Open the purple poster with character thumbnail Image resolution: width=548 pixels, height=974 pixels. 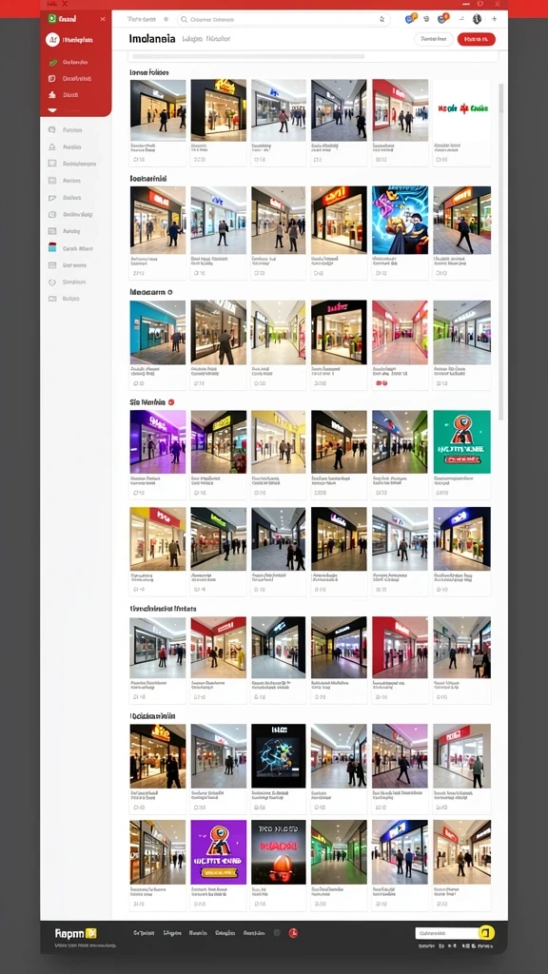218,851
